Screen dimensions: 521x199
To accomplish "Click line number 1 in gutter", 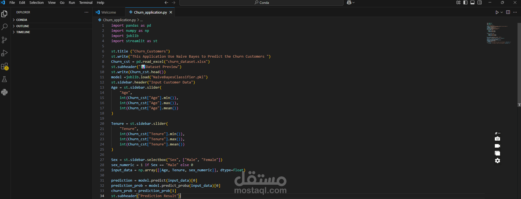I will tap(103, 26).
